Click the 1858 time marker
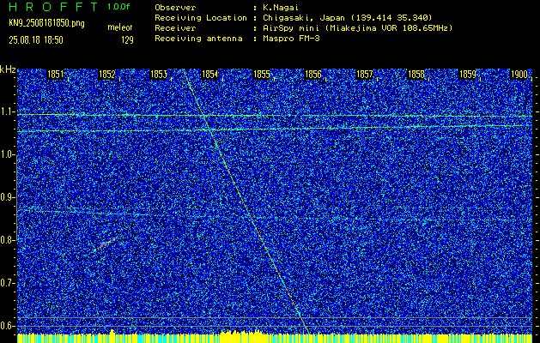The image size is (540, 343). coord(416,74)
